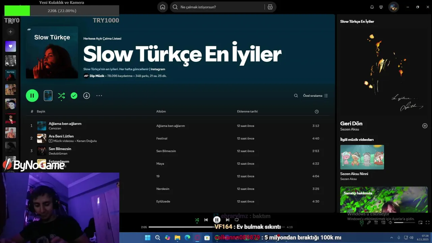Go to Spotify Home via house icon
Image resolution: width=432 pixels, height=243 pixels.
pos(163,7)
